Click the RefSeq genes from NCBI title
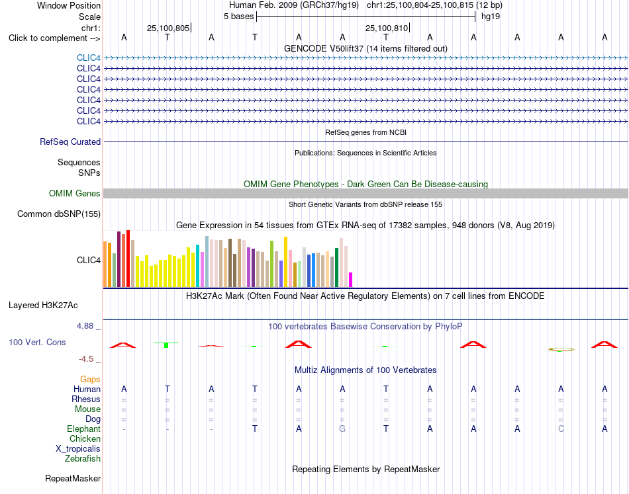 click(x=366, y=132)
